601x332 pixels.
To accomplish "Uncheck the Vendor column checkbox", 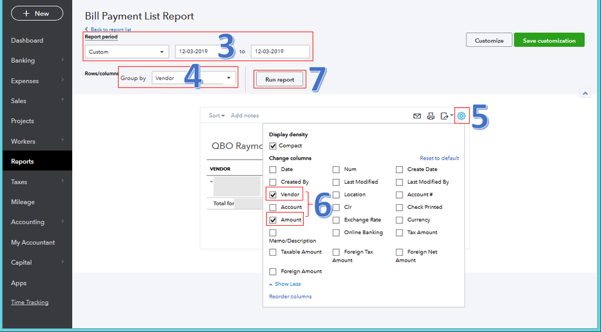I will point(273,195).
